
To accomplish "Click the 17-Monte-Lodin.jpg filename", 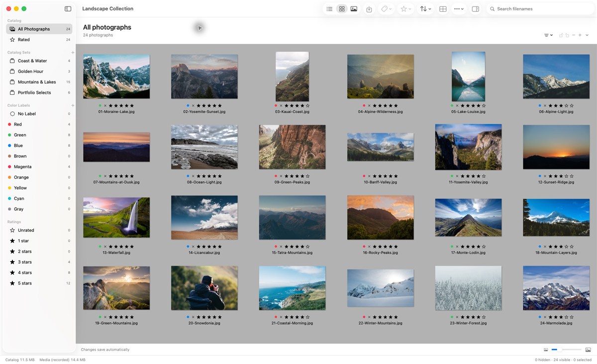I will pyautogui.click(x=468, y=253).
